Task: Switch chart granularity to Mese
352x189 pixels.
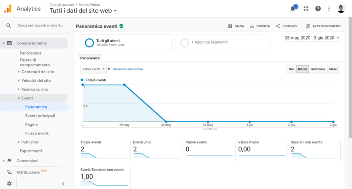Action: (x=333, y=69)
